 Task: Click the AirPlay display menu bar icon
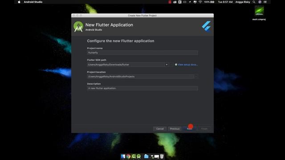[185, 2]
